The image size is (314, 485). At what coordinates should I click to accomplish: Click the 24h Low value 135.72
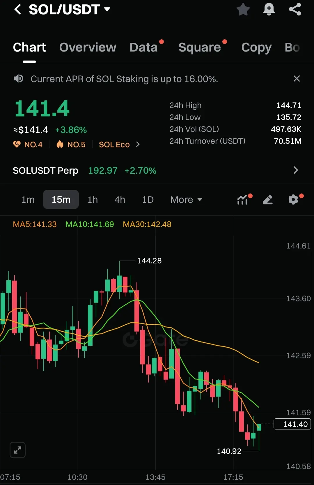click(289, 117)
